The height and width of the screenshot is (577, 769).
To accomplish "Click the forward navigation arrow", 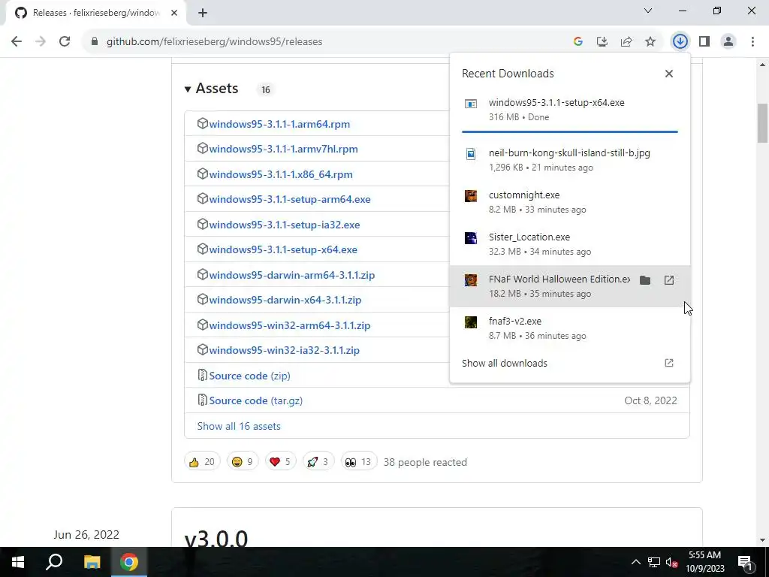I will click(41, 42).
